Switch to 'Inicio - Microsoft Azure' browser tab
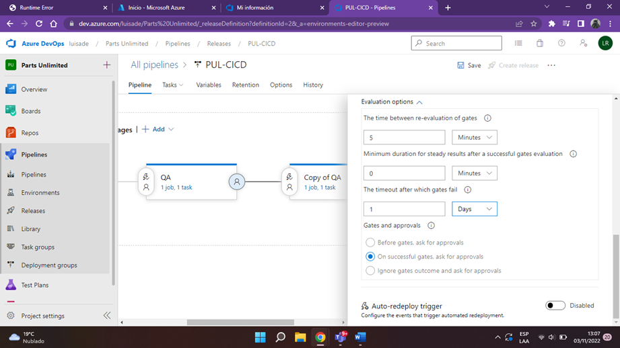The width and height of the screenshot is (620, 348). [166, 7]
